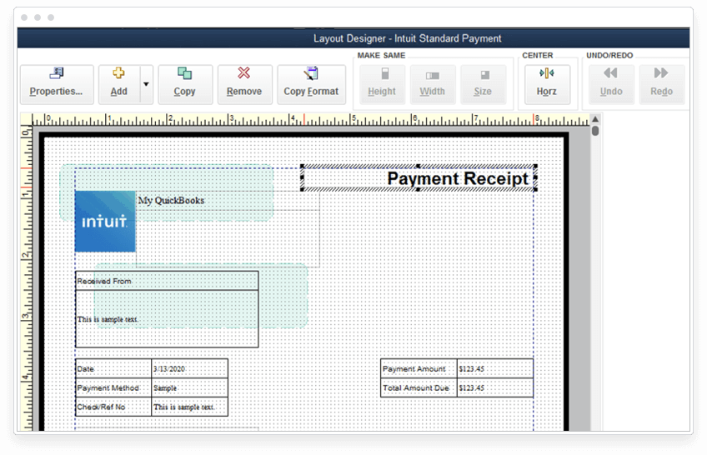Click the Add element button
Image resolution: width=707 pixels, height=455 pixels.
[119, 84]
